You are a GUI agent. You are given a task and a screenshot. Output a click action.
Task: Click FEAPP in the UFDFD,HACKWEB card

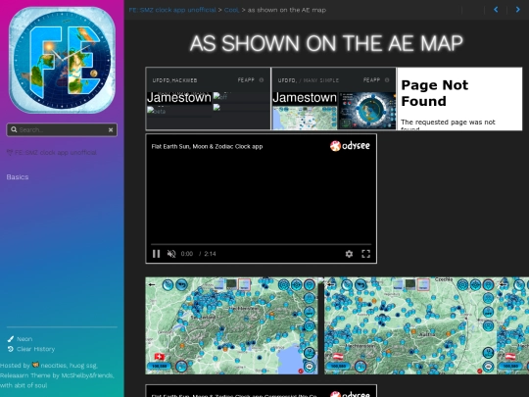[x=246, y=80]
